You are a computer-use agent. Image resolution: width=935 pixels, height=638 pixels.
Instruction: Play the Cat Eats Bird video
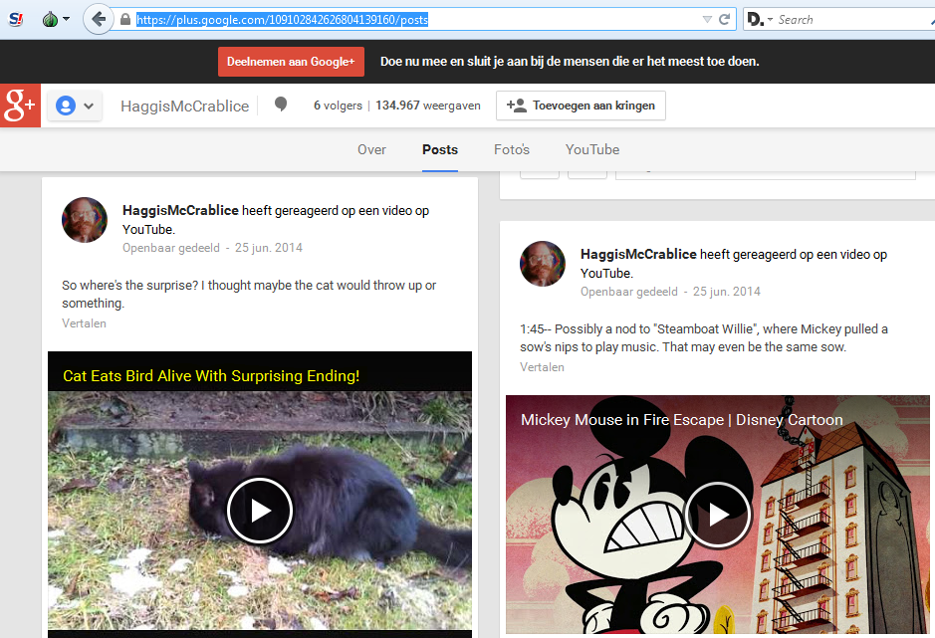pos(260,511)
